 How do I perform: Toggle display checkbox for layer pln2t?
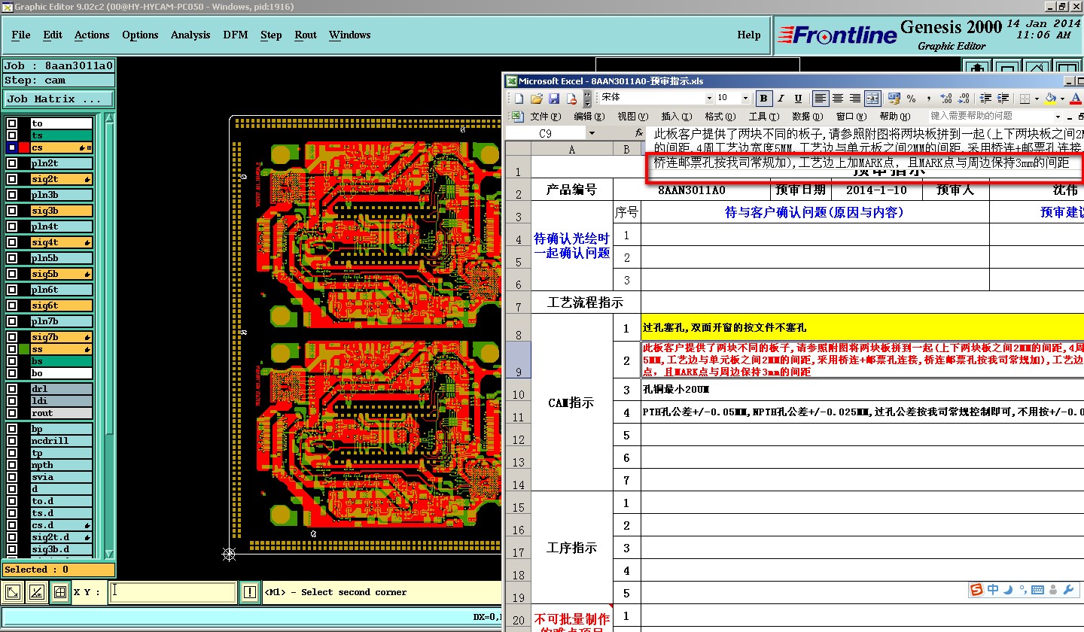(12, 163)
